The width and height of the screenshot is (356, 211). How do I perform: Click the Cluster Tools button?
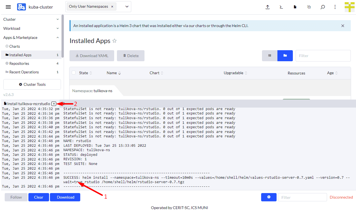tap(32, 84)
